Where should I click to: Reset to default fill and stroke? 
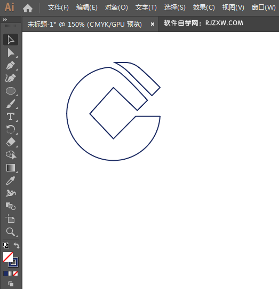point(6,245)
